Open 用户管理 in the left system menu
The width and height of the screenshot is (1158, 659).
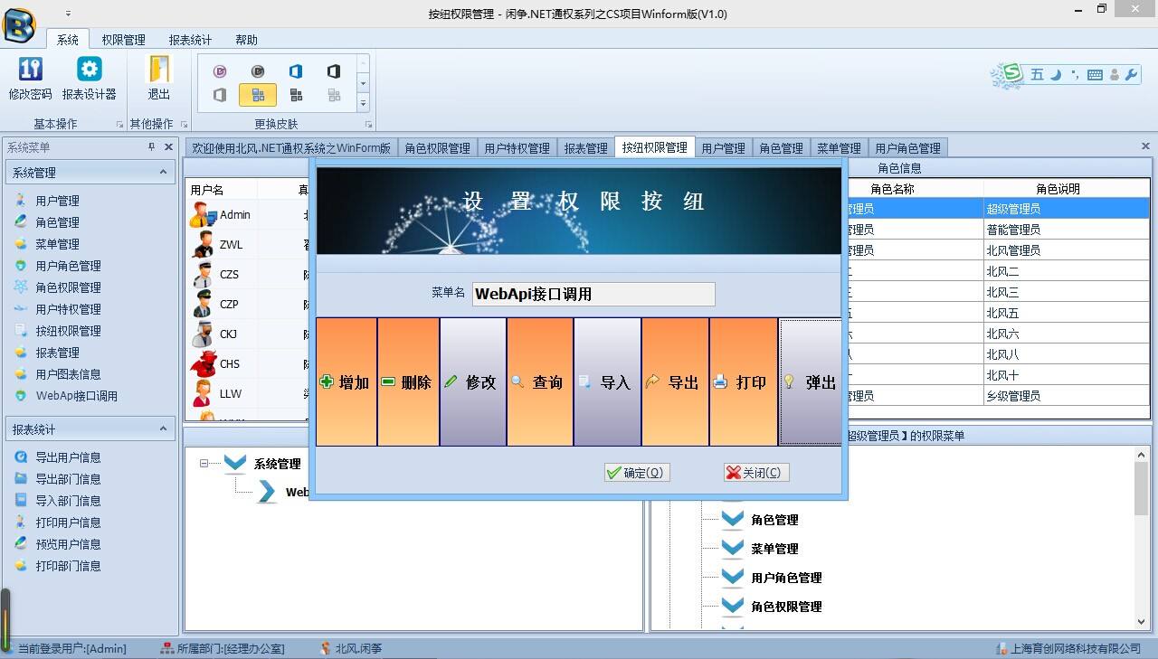click(x=57, y=201)
